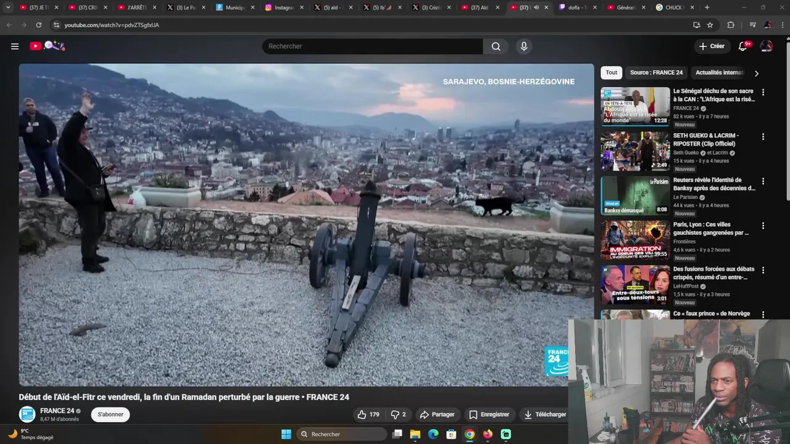The width and height of the screenshot is (790, 444).
Task: Open options for Paris, Lyon video
Action: coord(763,226)
